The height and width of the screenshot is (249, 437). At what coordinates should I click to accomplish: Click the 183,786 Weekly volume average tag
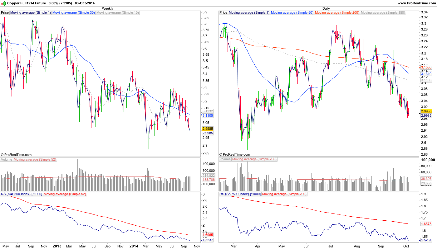[209, 180]
